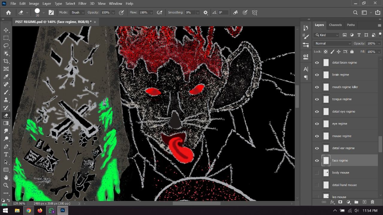This screenshot has height=215, width=383.
Task: Hide the detail brain regime layer
Action: pos(317,63)
